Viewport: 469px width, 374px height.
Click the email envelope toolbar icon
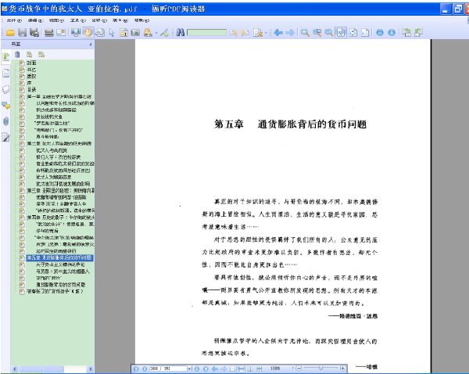pos(61,32)
